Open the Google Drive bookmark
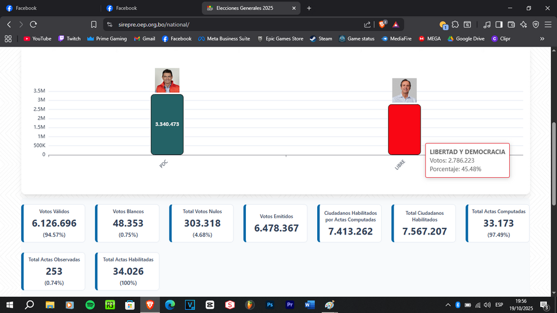 point(465,39)
